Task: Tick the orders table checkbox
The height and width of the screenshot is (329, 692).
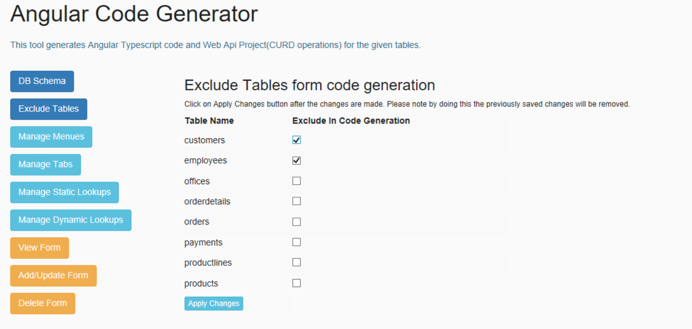Action: click(296, 222)
